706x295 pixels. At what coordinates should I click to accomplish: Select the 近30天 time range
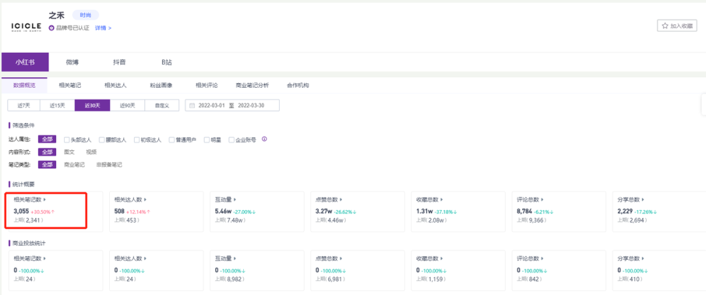pyautogui.click(x=92, y=105)
